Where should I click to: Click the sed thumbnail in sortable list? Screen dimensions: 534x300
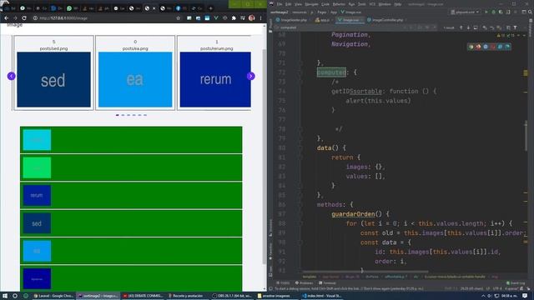coord(37,223)
